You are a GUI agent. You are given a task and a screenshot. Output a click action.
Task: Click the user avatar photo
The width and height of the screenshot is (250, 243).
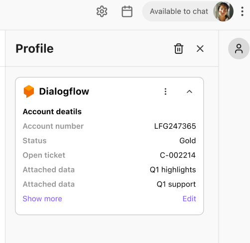tap(223, 11)
